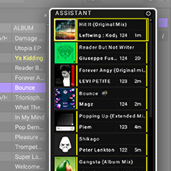
Task: Click Forever Angy album artwork
Action: click(65, 76)
